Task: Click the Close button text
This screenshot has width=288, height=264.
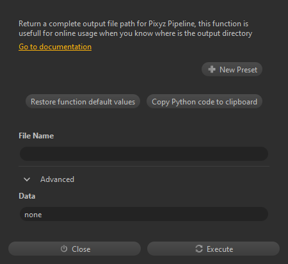Action: tap(81, 249)
